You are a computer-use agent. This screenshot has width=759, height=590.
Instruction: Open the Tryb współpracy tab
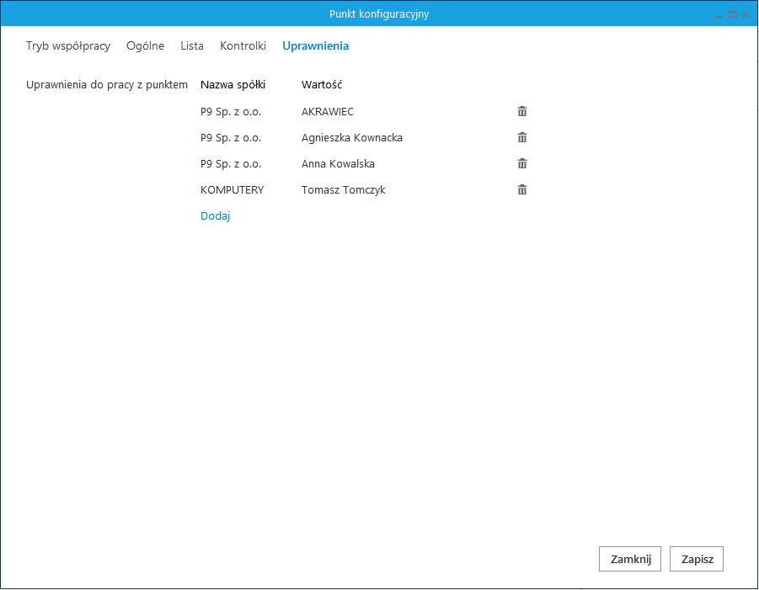tap(68, 46)
